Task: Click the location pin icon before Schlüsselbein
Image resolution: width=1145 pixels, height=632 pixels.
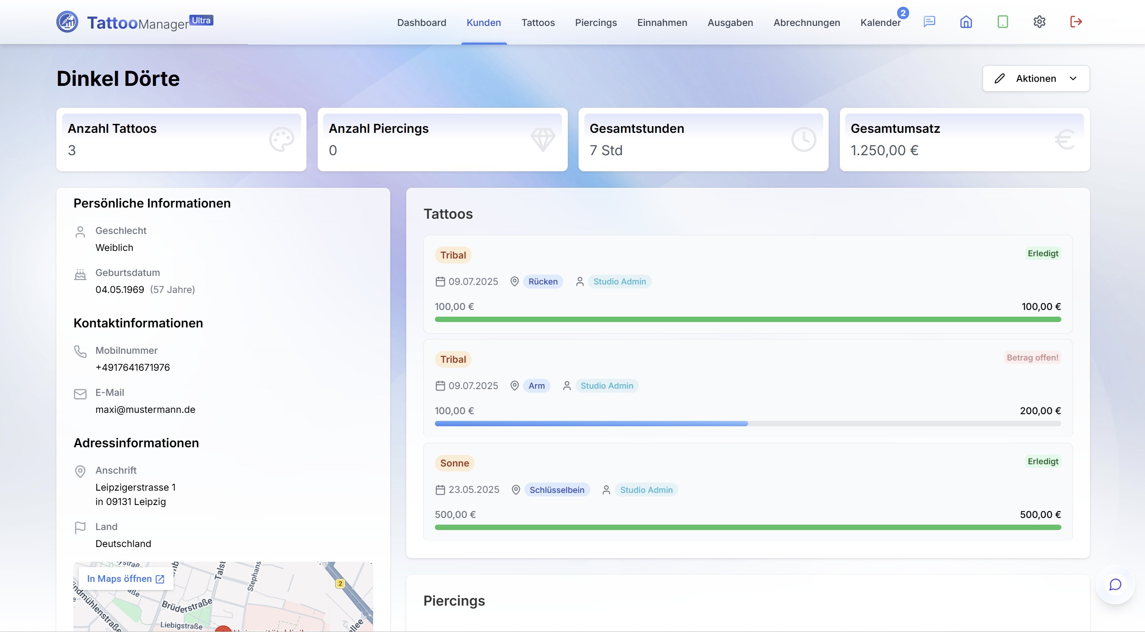Action: click(x=516, y=490)
